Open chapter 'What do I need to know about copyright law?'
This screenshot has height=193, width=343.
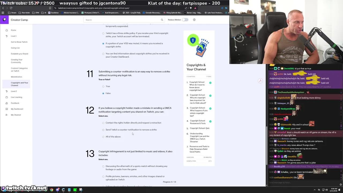pos(197,86)
